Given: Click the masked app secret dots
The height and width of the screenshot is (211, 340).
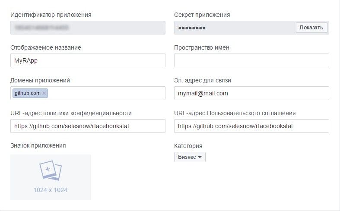Looking at the screenshot, I should (192, 28).
